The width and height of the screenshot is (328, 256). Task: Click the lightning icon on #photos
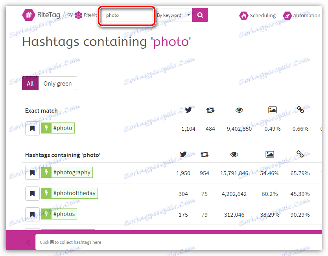pyautogui.click(x=46, y=214)
